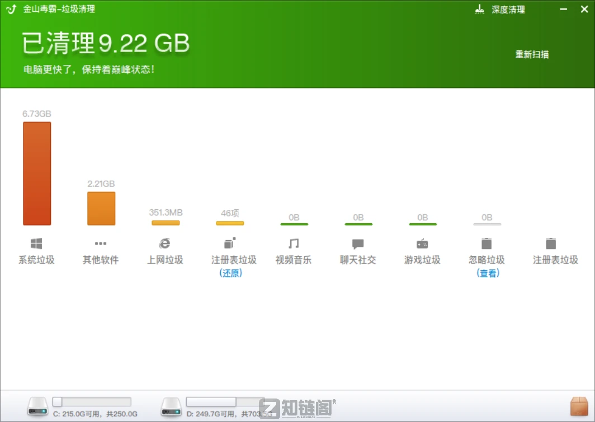
Task: Select the rightmost 注册表垃圾 trash icon
Action: pyautogui.click(x=551, y=243)
